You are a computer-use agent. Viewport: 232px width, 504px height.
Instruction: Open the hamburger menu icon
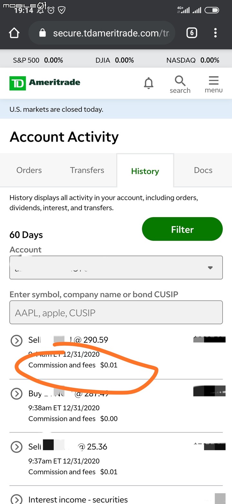point(214,84)
